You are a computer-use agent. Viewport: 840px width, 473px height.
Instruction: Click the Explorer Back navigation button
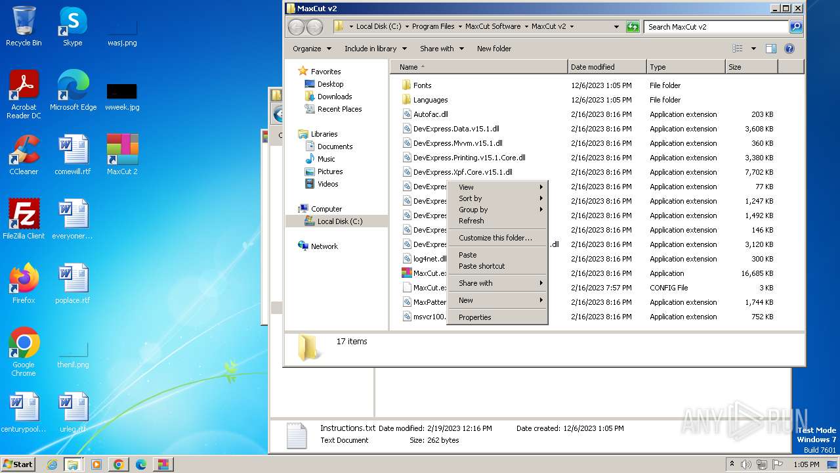click(x=297, y=27)
